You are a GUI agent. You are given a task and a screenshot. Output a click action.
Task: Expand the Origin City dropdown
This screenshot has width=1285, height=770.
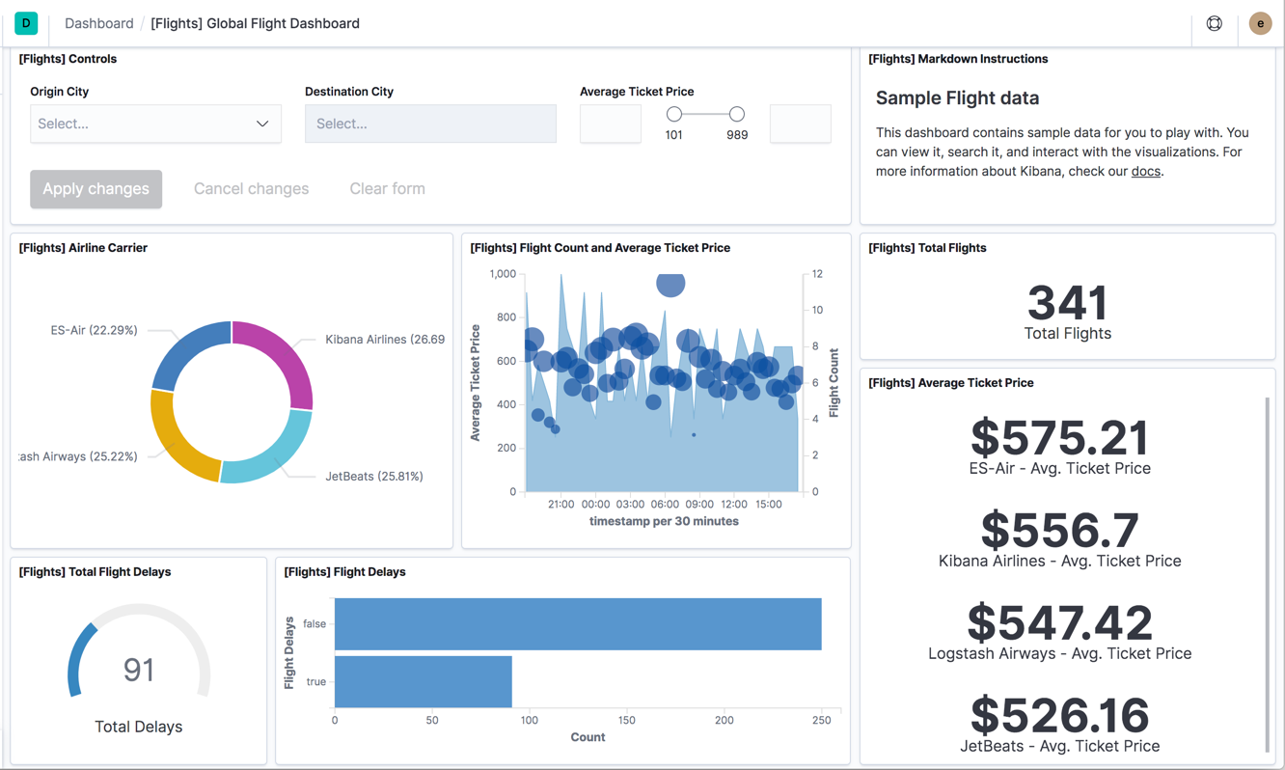click(145, 124)
